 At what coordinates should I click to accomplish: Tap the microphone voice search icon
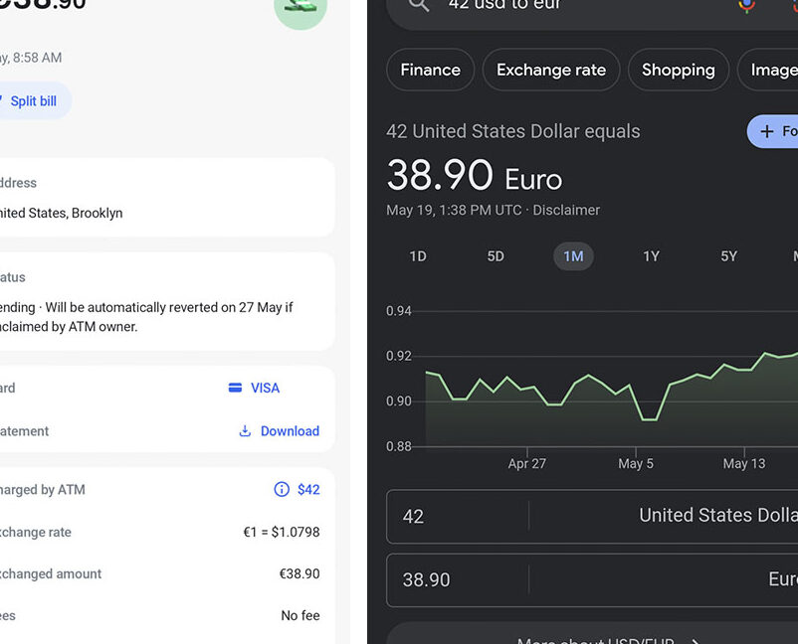click(745, 5)
